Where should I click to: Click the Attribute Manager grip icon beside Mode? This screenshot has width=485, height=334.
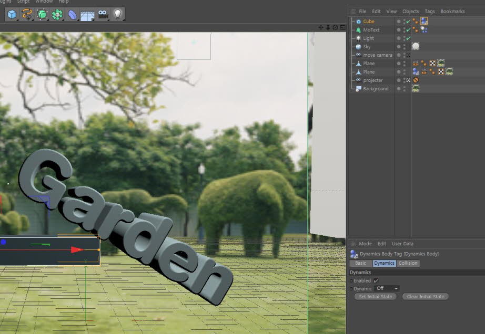[353, 244]
